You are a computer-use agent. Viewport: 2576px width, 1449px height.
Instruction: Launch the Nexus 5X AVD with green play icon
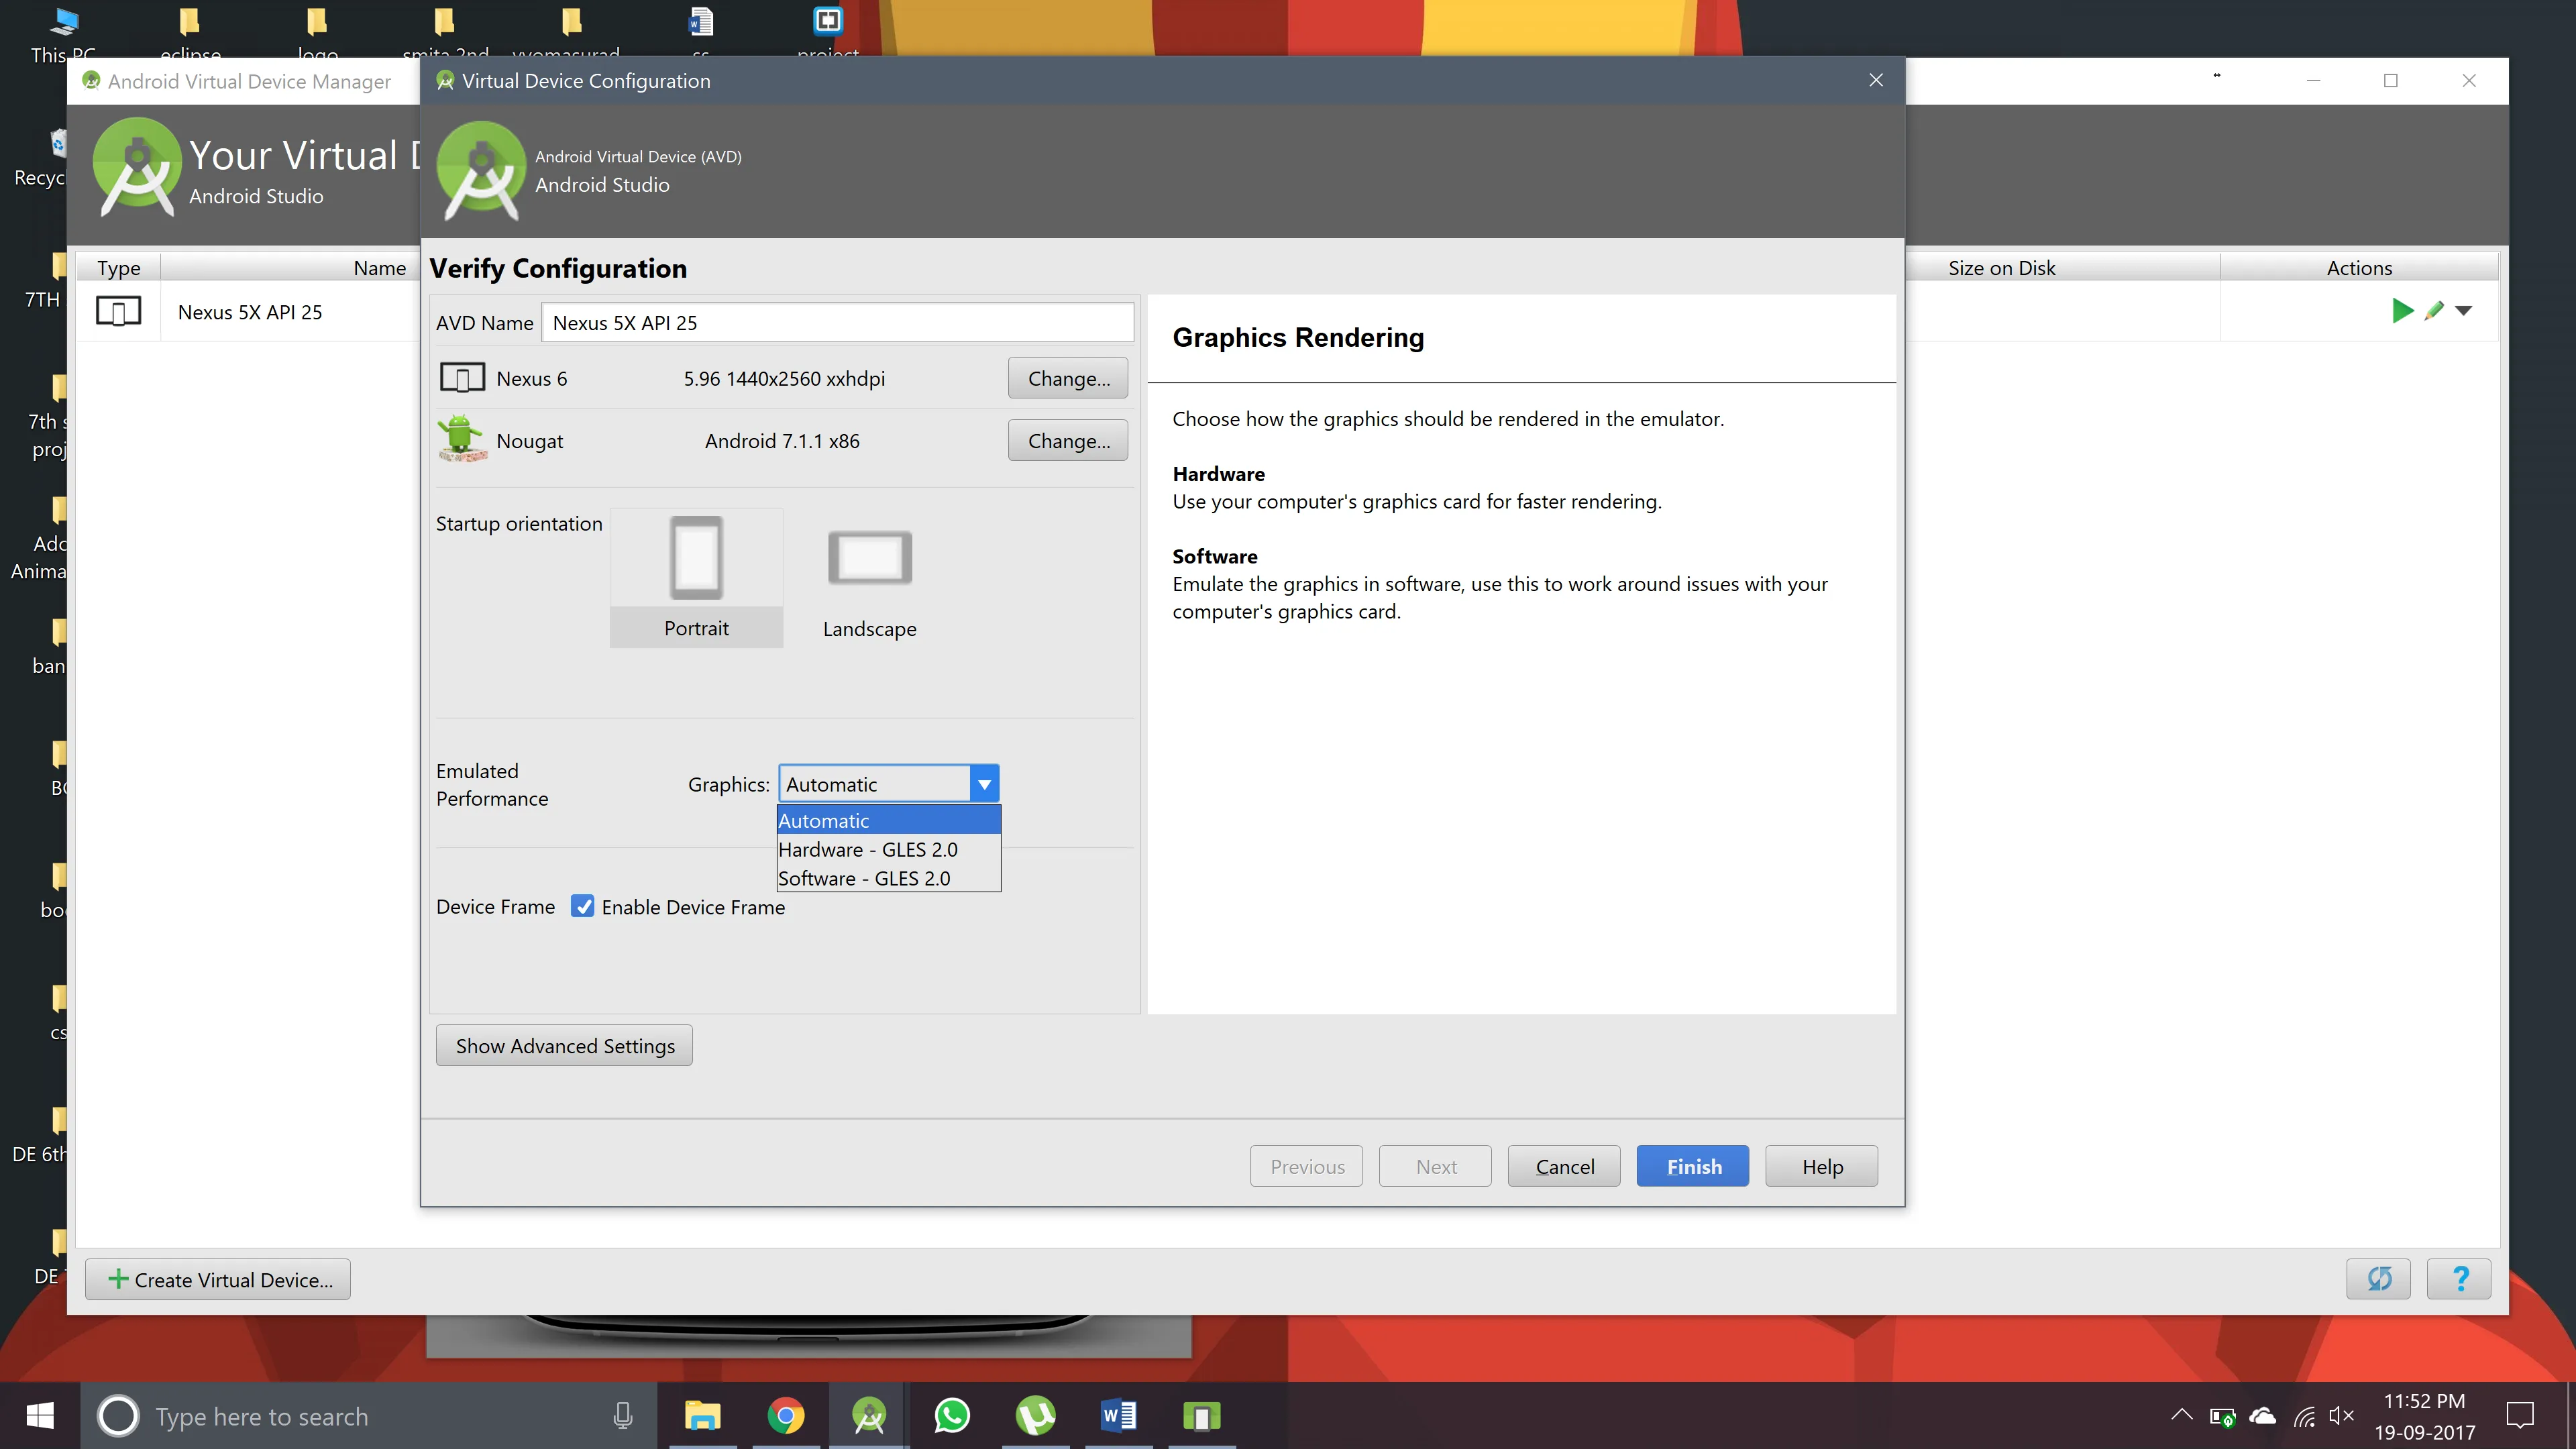[2402, 311]
